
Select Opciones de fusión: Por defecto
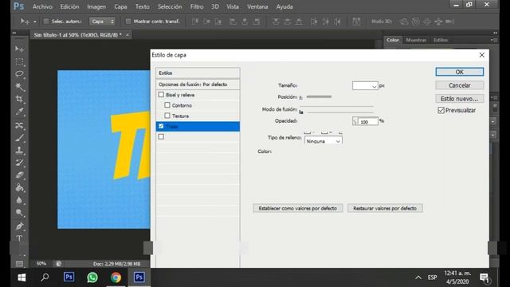tap(198, 85)
